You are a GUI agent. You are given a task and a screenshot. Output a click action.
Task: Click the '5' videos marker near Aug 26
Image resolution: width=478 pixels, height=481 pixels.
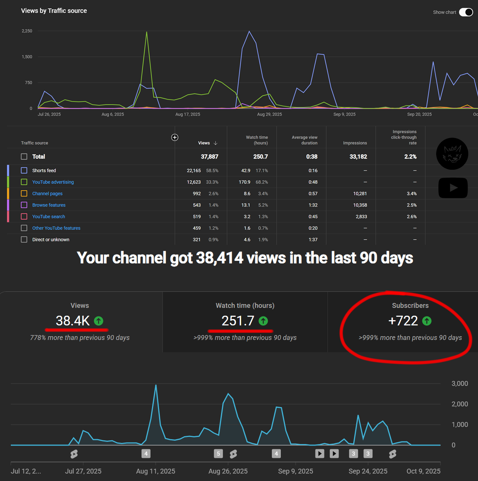tap(218, 454)
